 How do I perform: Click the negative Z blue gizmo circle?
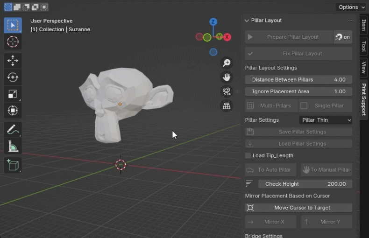click(x=213, y=52)
